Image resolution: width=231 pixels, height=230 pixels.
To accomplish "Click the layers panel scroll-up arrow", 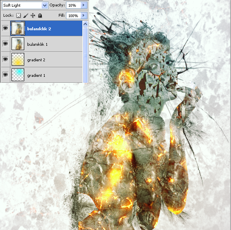I will [85, 24].
